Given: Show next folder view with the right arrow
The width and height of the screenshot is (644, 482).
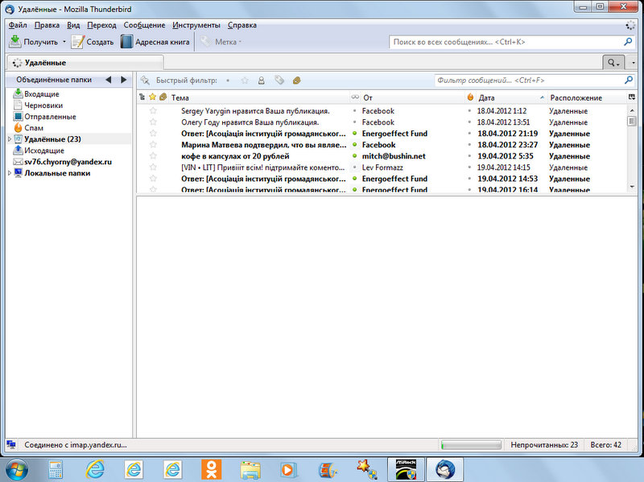Looking at the screenshot, I should coord(124,80).
